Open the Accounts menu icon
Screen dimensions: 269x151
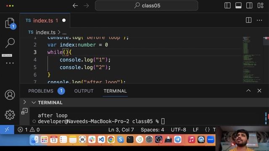click(x=10, y=95)
